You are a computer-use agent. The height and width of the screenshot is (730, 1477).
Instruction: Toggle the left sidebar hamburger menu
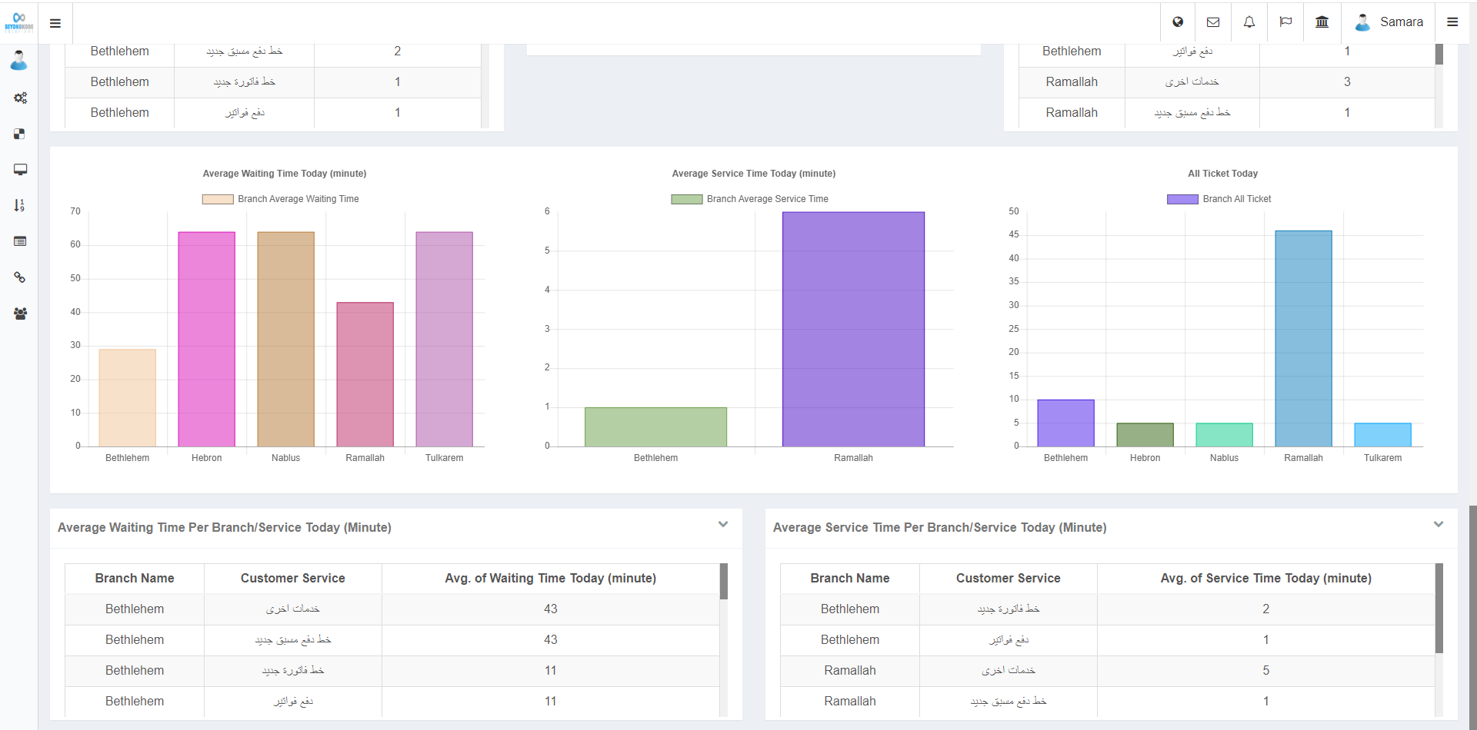coord(55,23)
